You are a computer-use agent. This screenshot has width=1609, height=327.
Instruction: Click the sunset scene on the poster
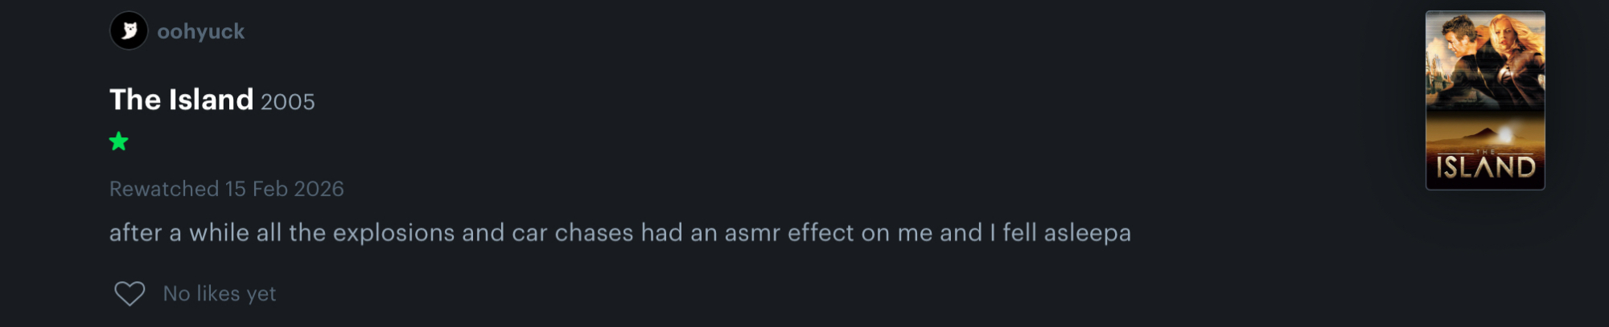tap(1485, 131)
